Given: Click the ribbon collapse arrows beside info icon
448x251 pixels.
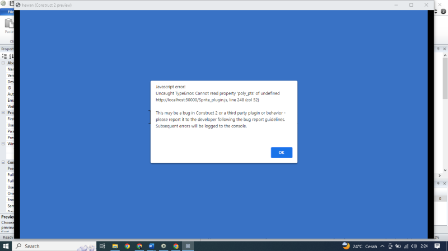Looking at the screenshot, I should click(x=436, y=11).
